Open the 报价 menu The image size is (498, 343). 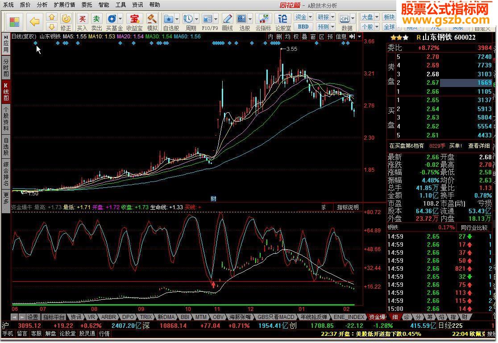click(x=25, y=5)
